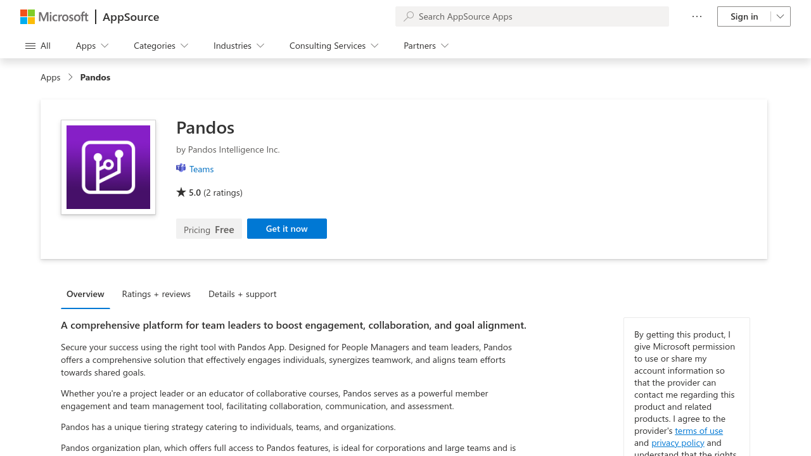The width and height of the screenshot is (811, 456).
Task: Switch to the Details + support tab
Action: pyautogui.click(x=243, y=294)
